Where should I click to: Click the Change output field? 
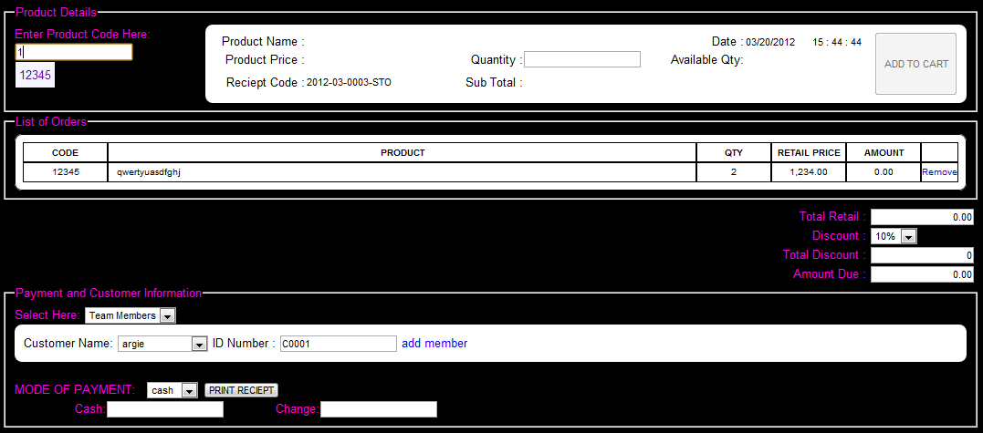(379, 409)
